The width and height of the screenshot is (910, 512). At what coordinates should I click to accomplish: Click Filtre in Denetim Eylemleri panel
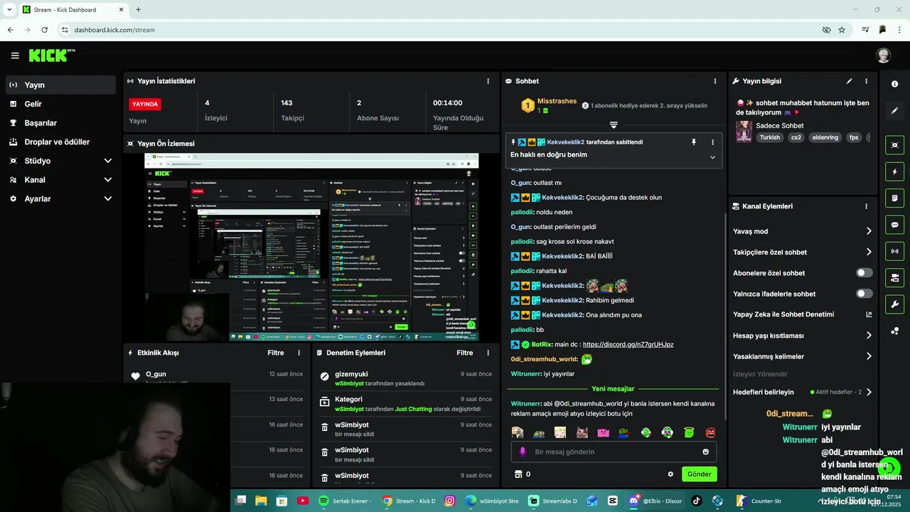point(465,353)
